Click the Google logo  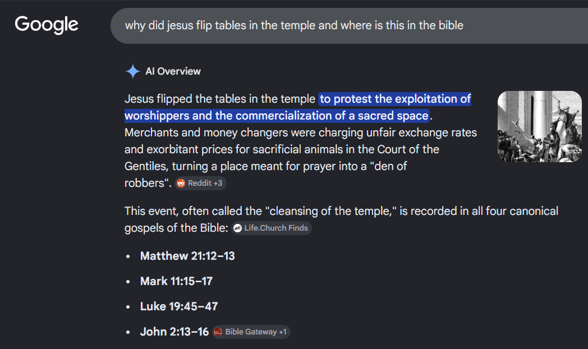coord(47,25)
